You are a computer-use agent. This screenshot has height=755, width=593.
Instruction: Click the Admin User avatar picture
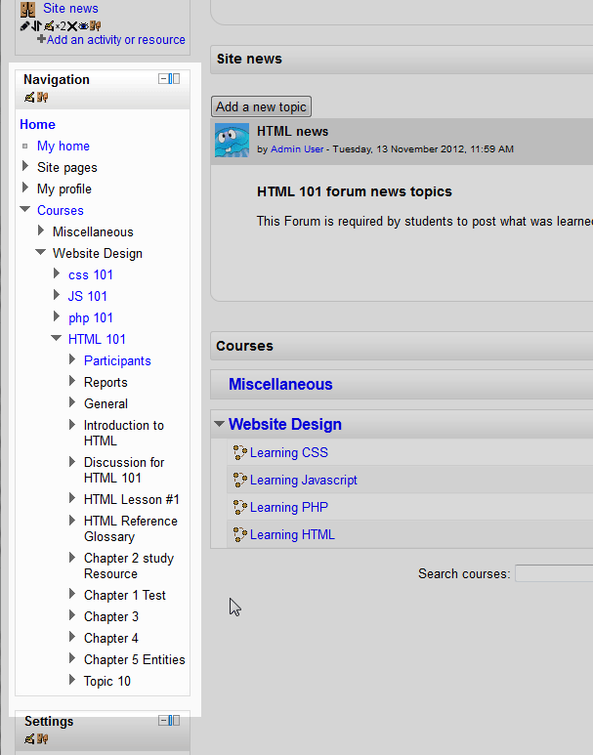click(232, 140)
